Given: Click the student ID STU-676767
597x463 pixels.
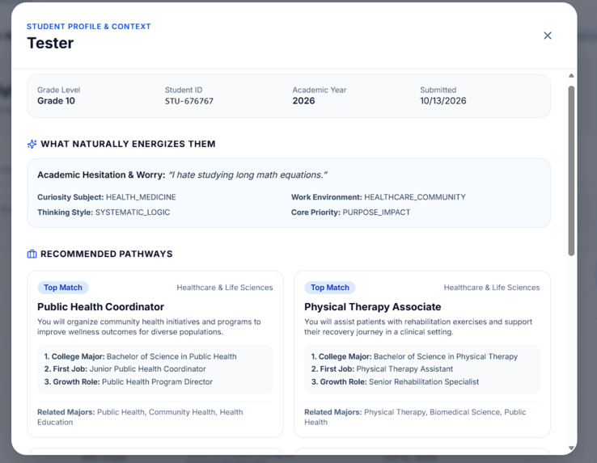Looking at the screenshot, I should 188,101.
